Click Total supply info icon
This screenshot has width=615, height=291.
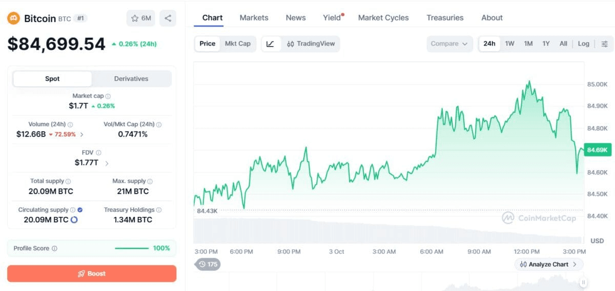tap(68, 182)
